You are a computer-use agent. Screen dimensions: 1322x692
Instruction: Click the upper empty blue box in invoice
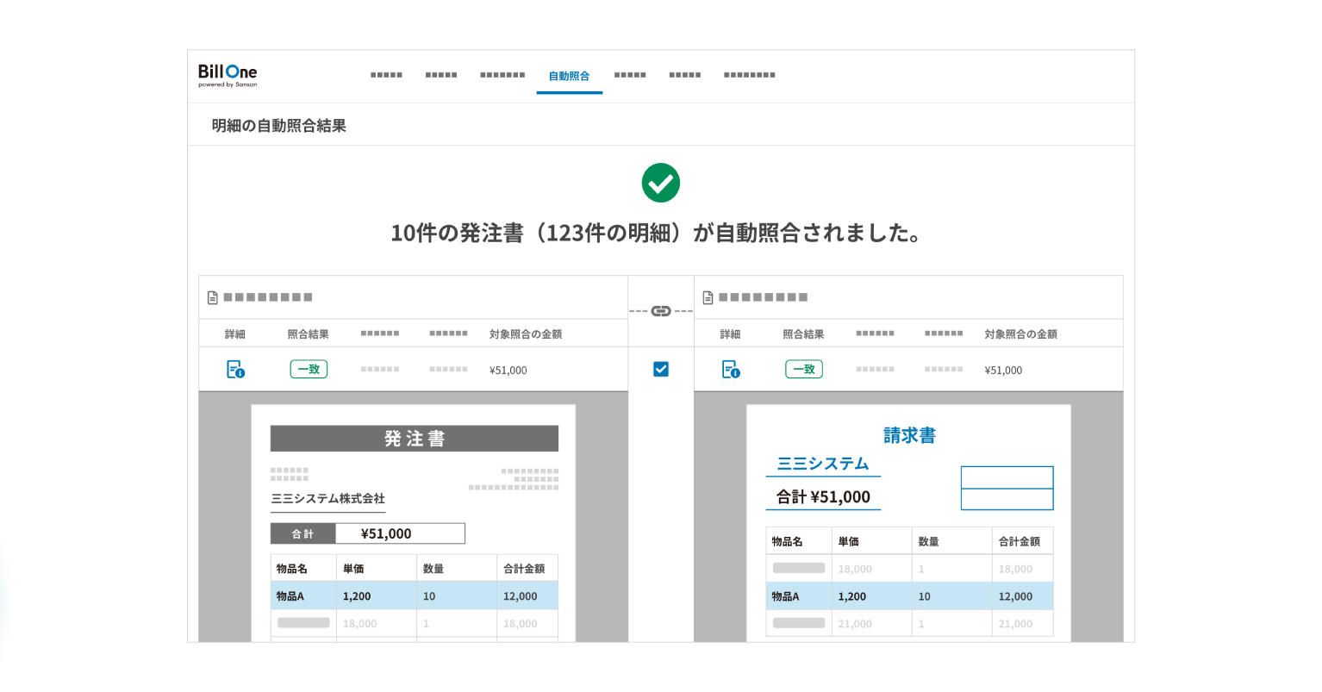click(1007, 477)
